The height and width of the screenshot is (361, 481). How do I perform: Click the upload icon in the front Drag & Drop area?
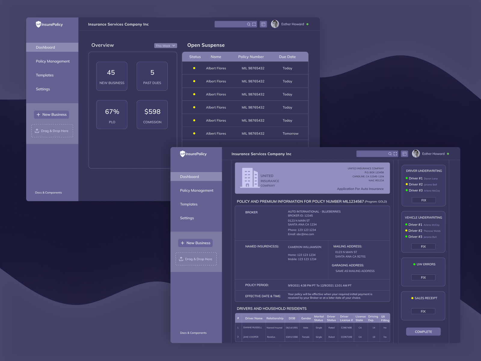click(x=181, y=259)
